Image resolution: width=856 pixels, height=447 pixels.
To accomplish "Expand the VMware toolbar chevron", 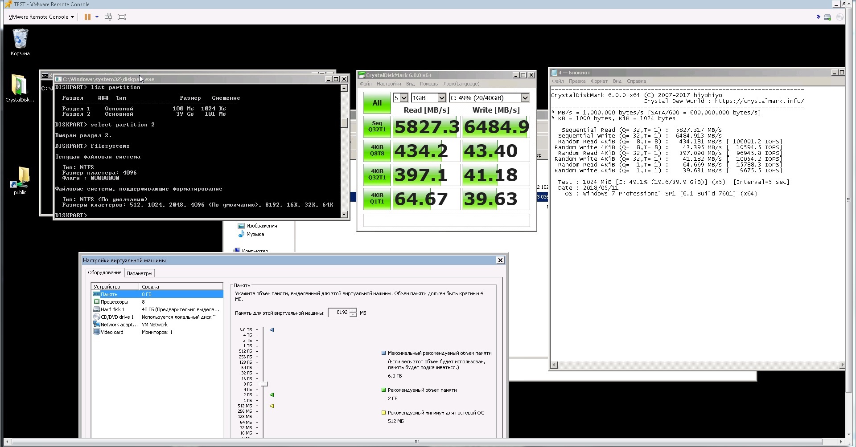I will [818, 17].
